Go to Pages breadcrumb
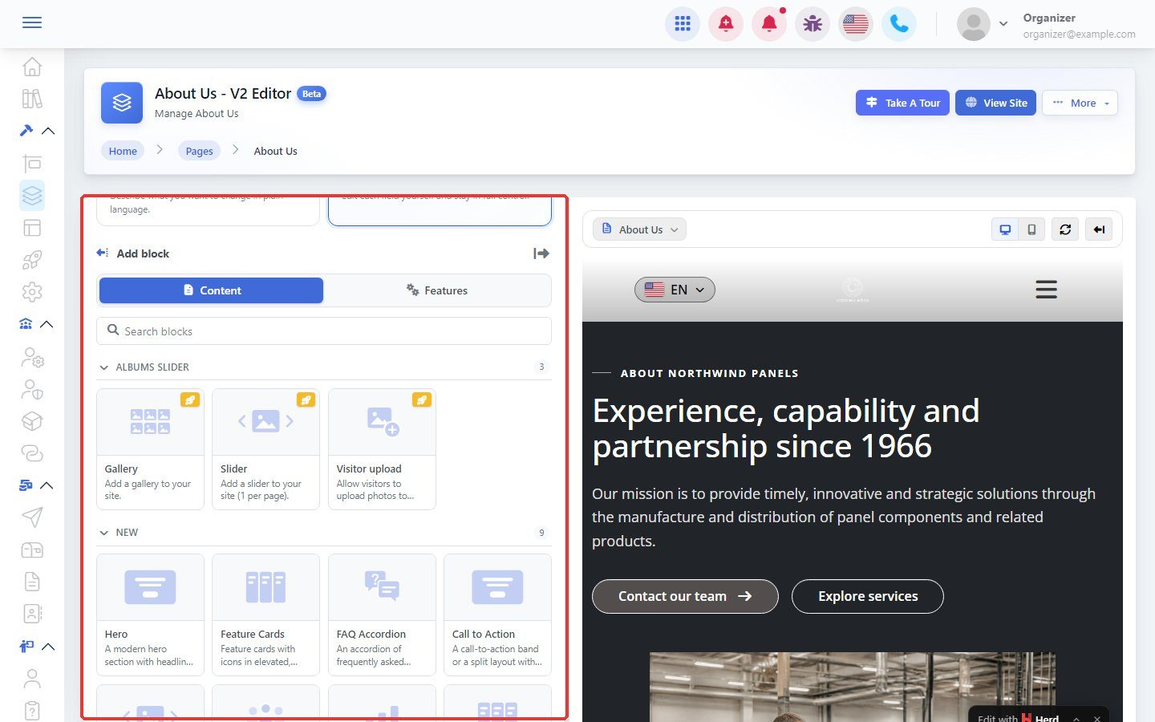Image resolution: width=1155 pixels, height=722 pixels. click(x=199, y=151)
